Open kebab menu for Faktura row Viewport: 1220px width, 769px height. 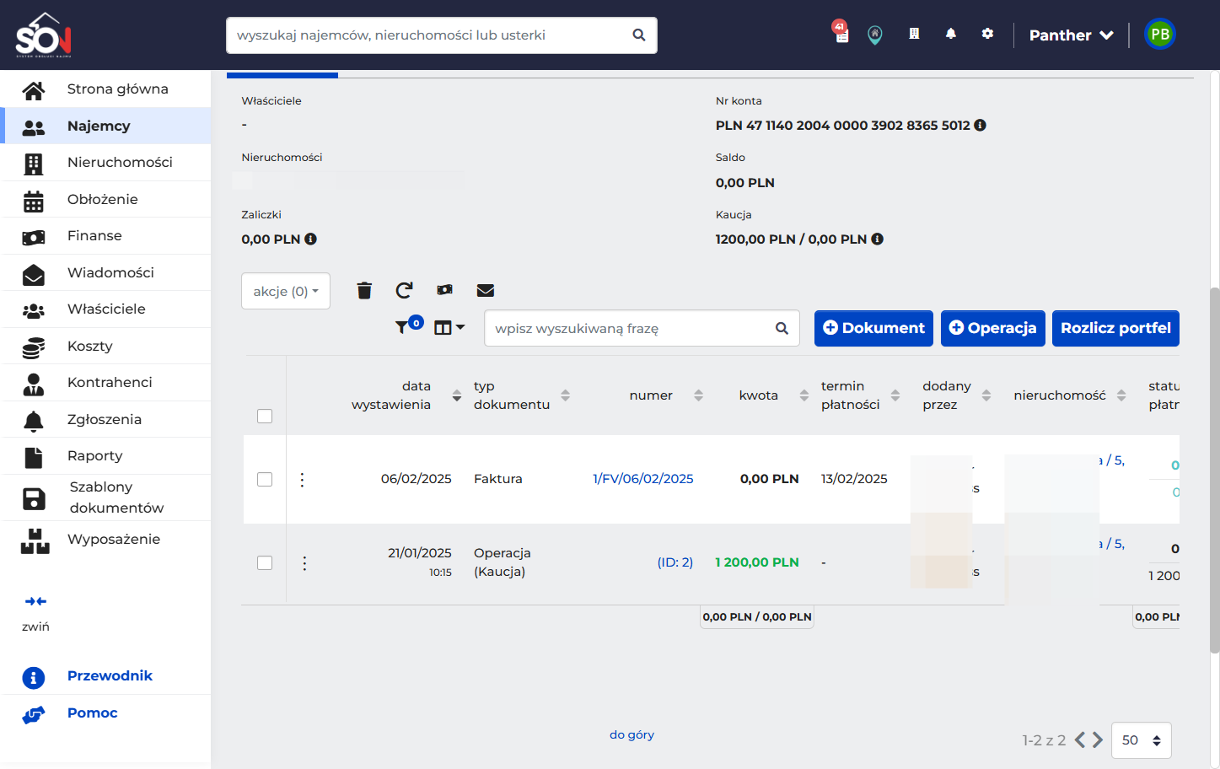pyautogui.click(x=302, y=480)
